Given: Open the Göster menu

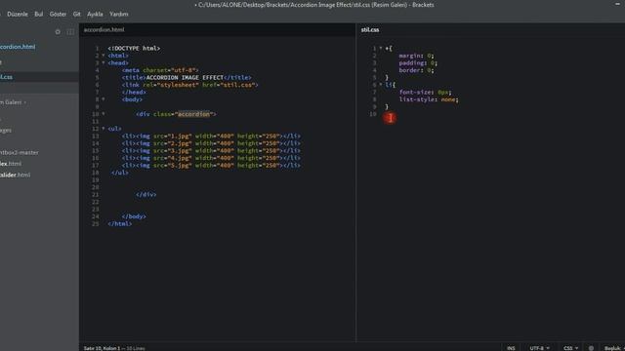Looking at the screenshot, I should tap(58, 14).
